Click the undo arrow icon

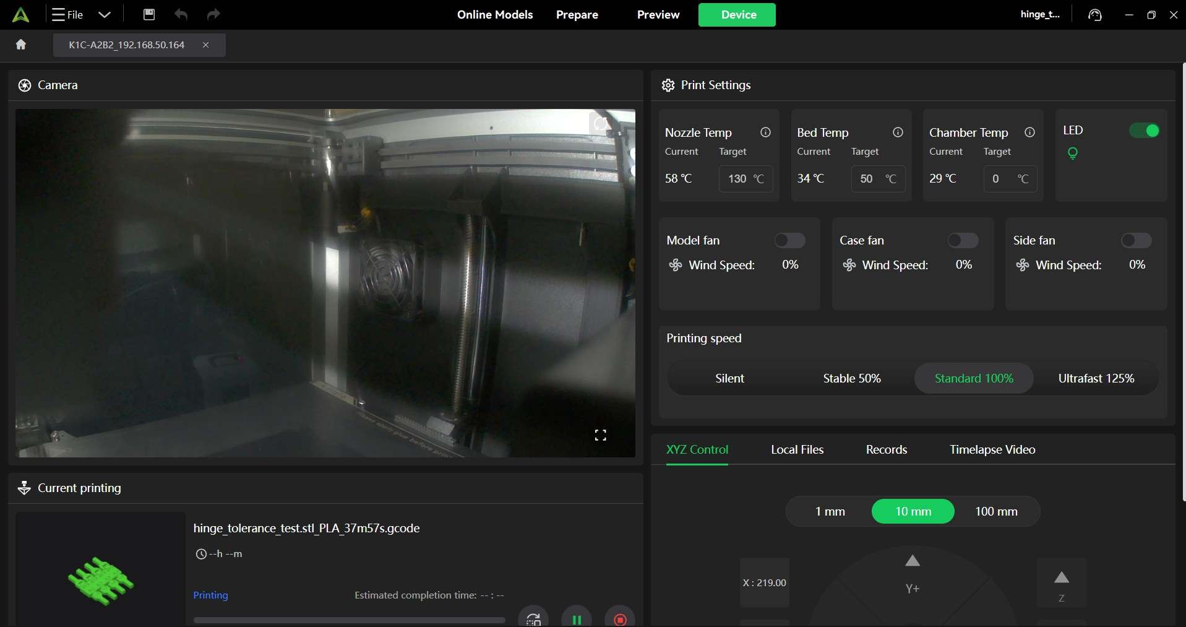(181, 15)
